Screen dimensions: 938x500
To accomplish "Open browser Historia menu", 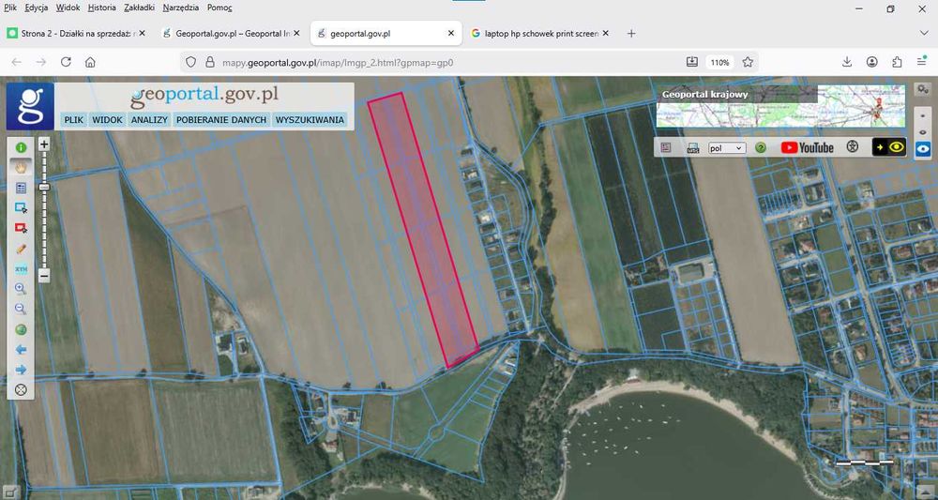I will click(x=101, y=8).
